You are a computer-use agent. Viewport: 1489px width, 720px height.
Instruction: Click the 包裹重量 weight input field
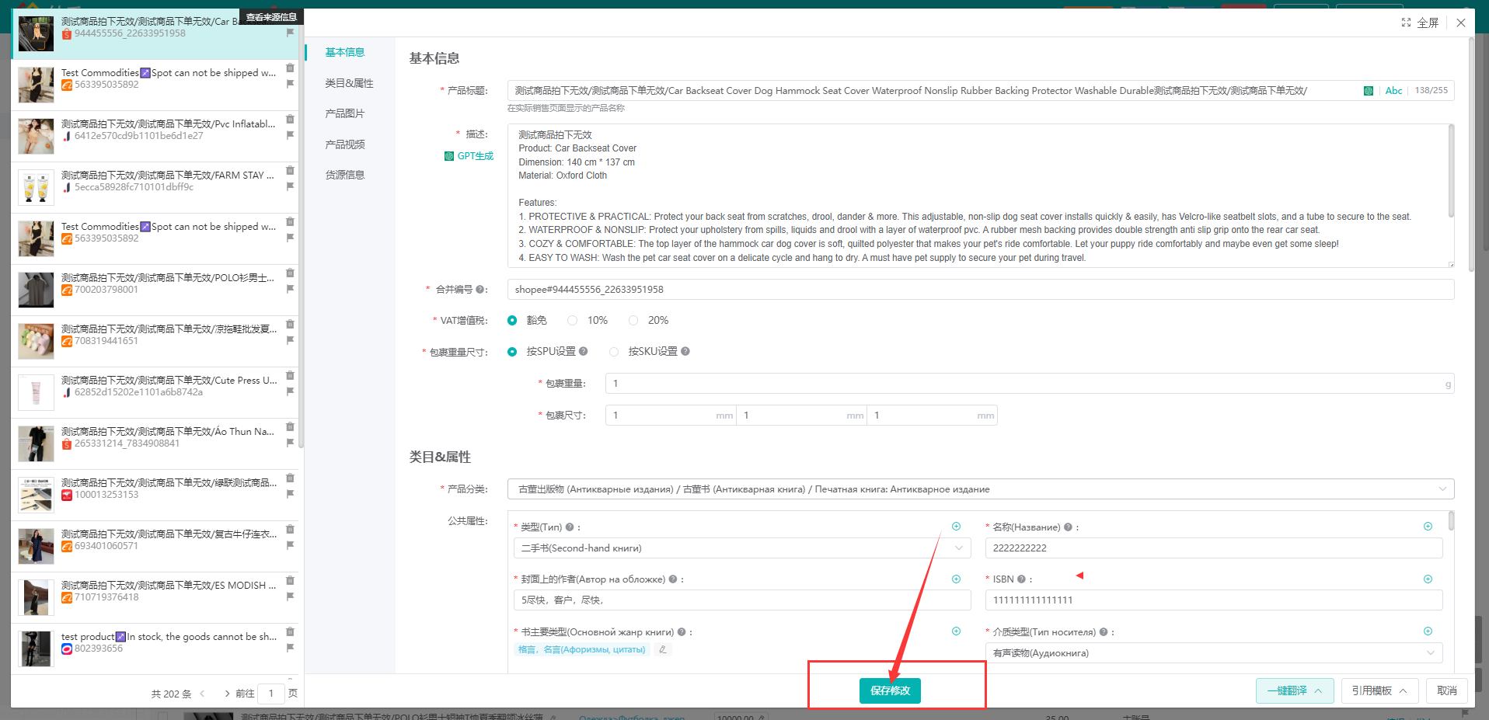point(1026,384)
